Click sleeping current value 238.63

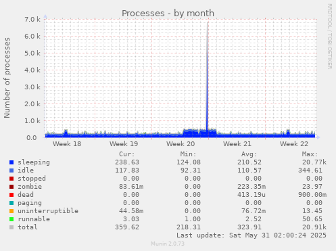coord(127,162)
